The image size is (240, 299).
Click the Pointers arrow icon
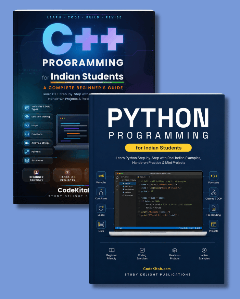(27, 152)
